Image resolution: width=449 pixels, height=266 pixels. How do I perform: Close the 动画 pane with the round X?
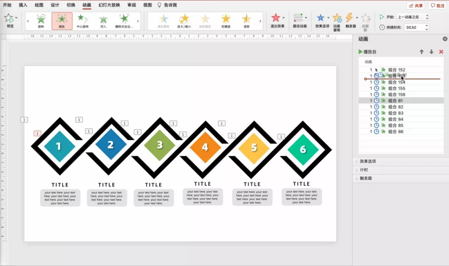[x=445, y=39]
